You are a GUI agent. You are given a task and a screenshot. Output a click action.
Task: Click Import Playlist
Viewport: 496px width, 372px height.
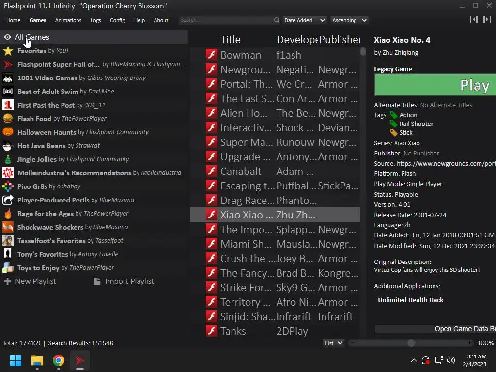pyautogui.click(x=124, y=281)
